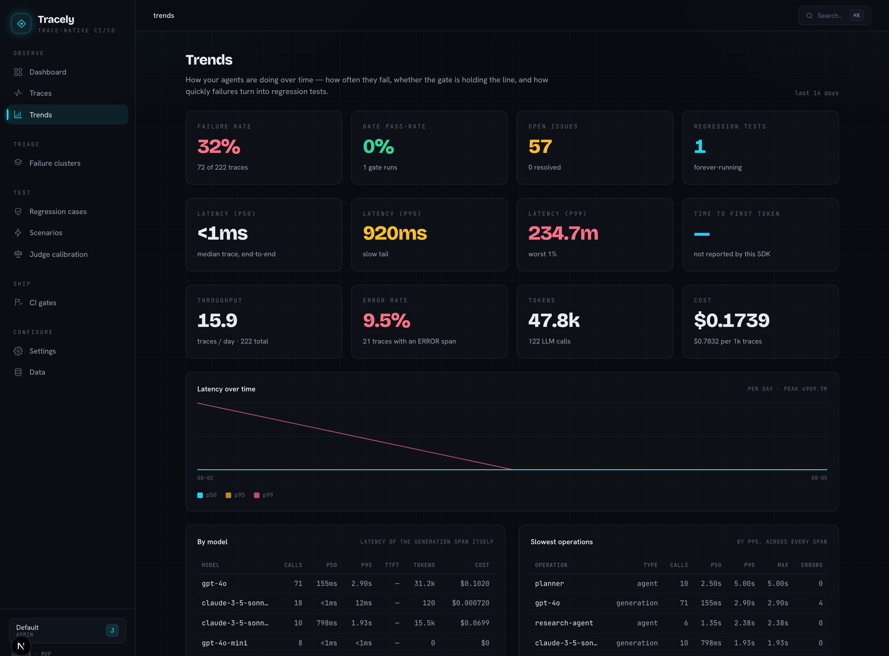The height and width of the screenshot is (656, 889).
Task: Click the COST column header
Action: [482, 565]
